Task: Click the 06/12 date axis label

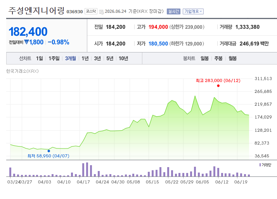Action: (x=222, y=182)
